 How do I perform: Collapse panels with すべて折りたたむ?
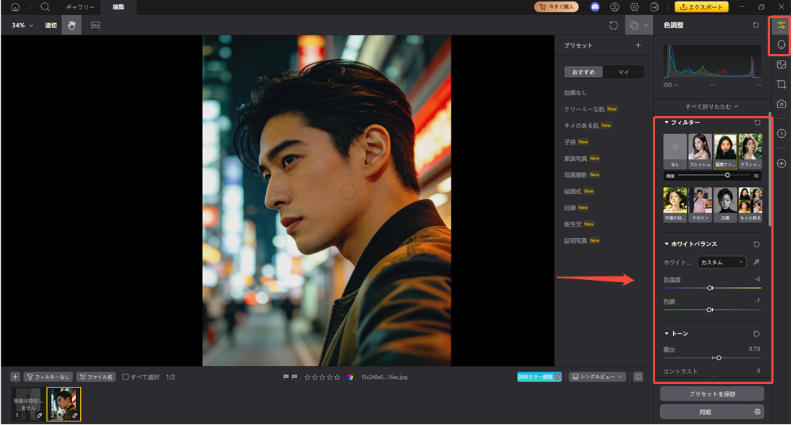(711, 106)
